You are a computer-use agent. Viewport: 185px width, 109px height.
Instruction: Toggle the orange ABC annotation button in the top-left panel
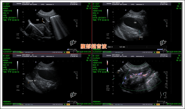(x=68, y=52)
